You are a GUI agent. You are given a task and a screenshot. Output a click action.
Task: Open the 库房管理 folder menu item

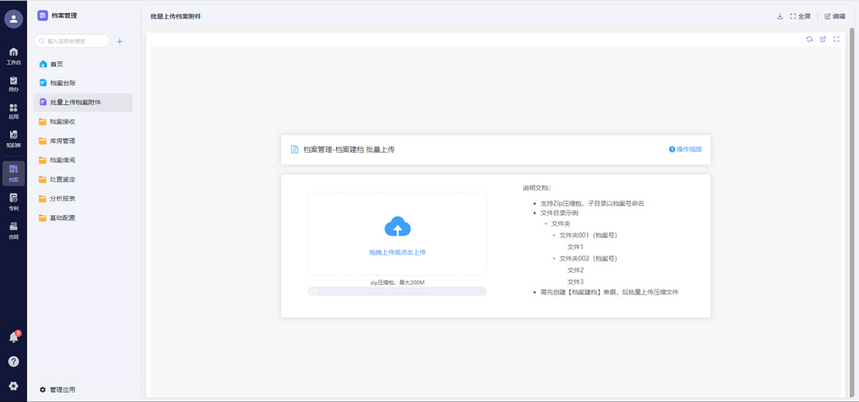[63, 141]
